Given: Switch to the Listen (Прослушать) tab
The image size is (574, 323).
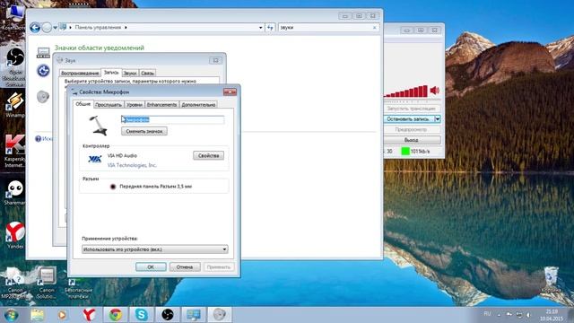Looking at the screenshot, I should [x=109, y=105].
